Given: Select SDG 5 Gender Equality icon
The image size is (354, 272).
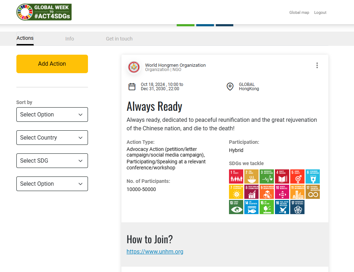Looking at the screenshot, I should [297, 176].
